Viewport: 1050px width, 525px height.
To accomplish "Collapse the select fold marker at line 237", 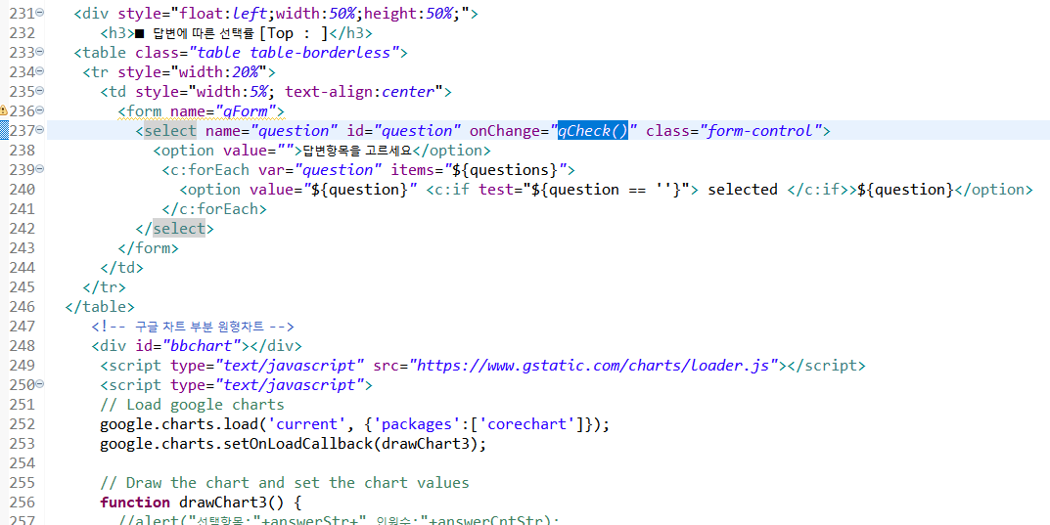I will pos(39,130).
